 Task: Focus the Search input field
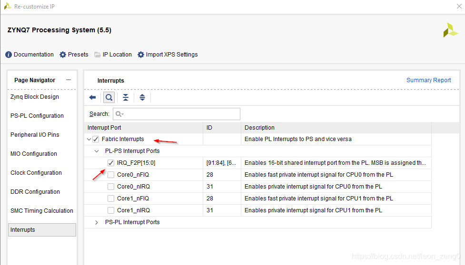[x=177, y=114]
